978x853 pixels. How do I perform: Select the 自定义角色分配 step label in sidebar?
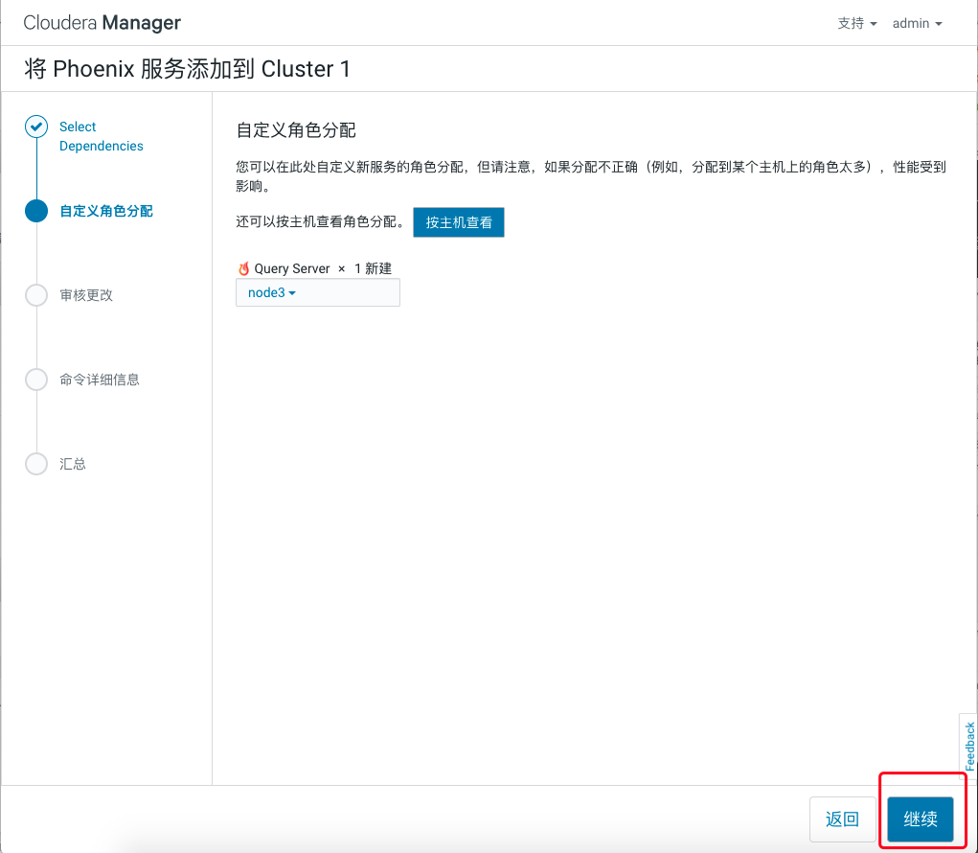coord(105,211)
